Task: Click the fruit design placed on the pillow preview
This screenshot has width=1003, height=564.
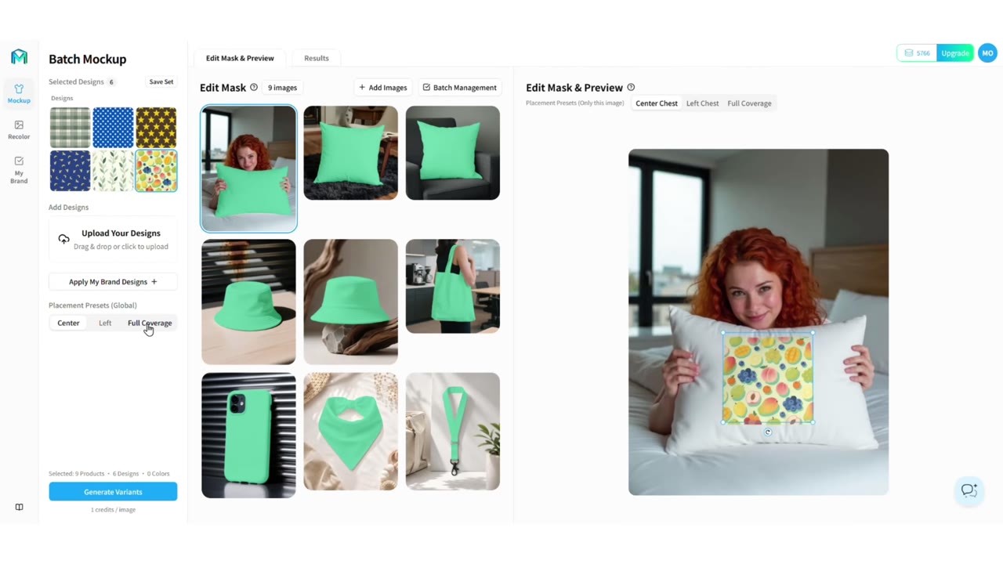Action: tap(767, 378)
